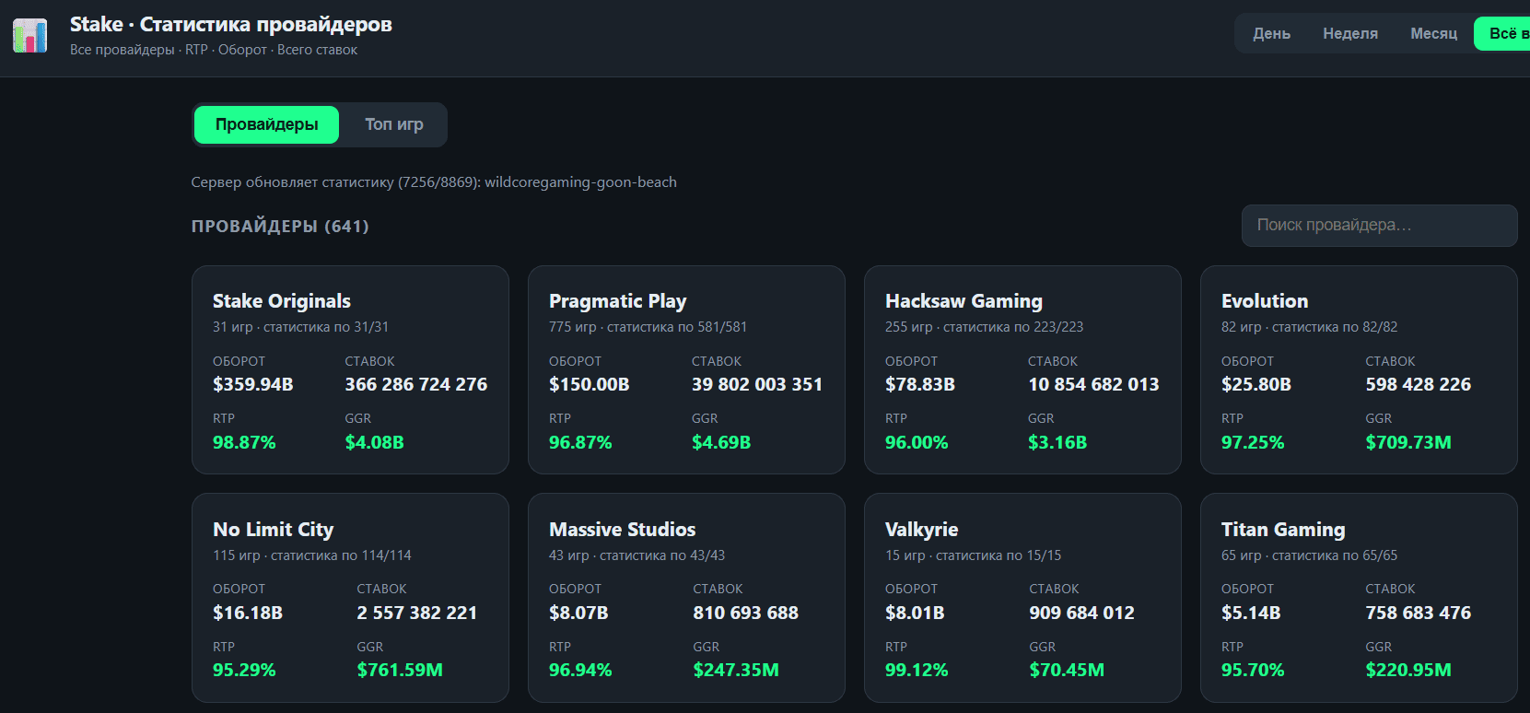Click Evolution GGR $709.73M
The width and height of the screenshot is (1530, 713).
1408,442
